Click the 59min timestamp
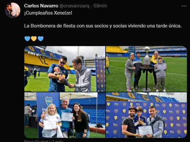 pyautogui.click(x=100, y=6)
